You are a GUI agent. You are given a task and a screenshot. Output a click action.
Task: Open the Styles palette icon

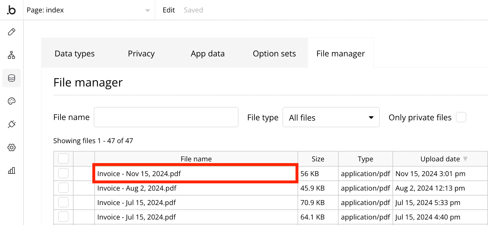click(12, 101)
